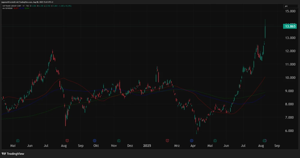Click the 2025 year label on time axis
The width and height of the screenshot is (300, 158).
(147, 146)
